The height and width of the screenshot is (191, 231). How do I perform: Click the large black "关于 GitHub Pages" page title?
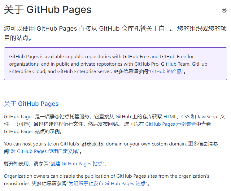click(x=48, y=10)
